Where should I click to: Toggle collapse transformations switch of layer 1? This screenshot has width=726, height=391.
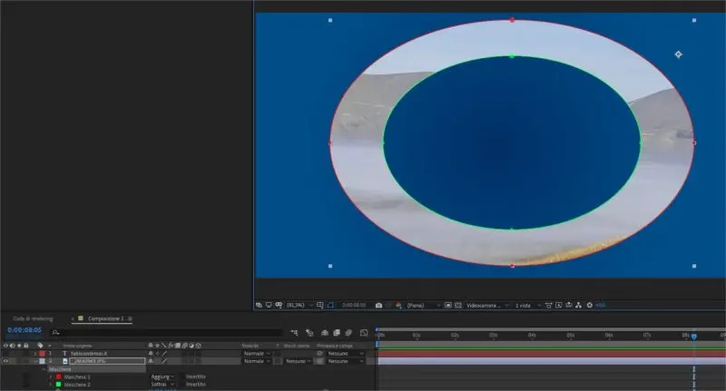(x=157, y=354)
